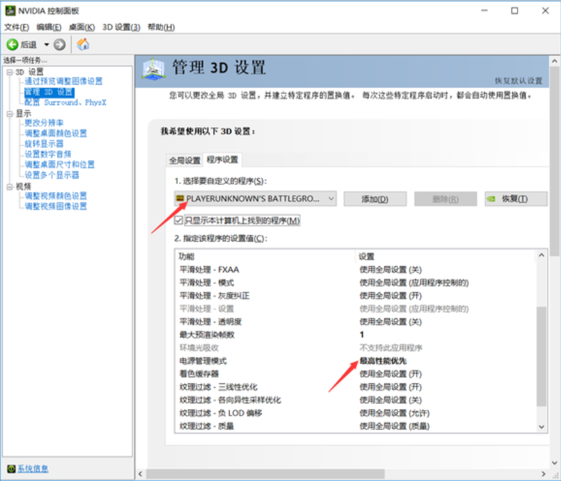Image resolution: width=561 pixels, height=481 pixels.
Task: Open 设置数字音频 task
Action: coord(48,155)
